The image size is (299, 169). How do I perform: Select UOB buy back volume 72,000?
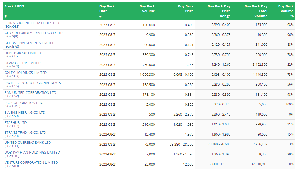point(149,144)
